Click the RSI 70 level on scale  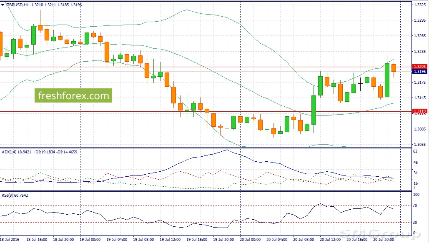[415, 205]
